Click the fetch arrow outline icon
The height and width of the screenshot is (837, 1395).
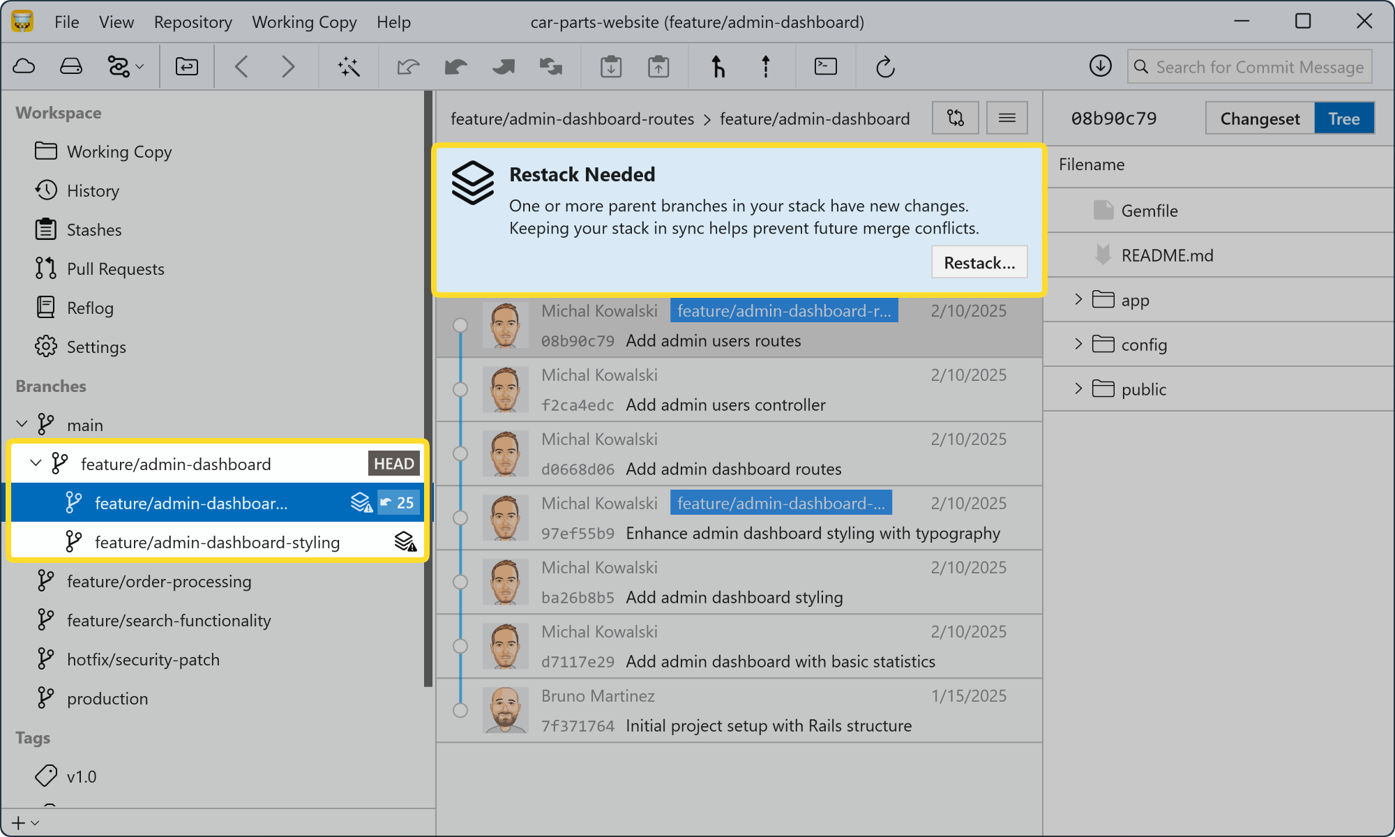coord(408,67)
